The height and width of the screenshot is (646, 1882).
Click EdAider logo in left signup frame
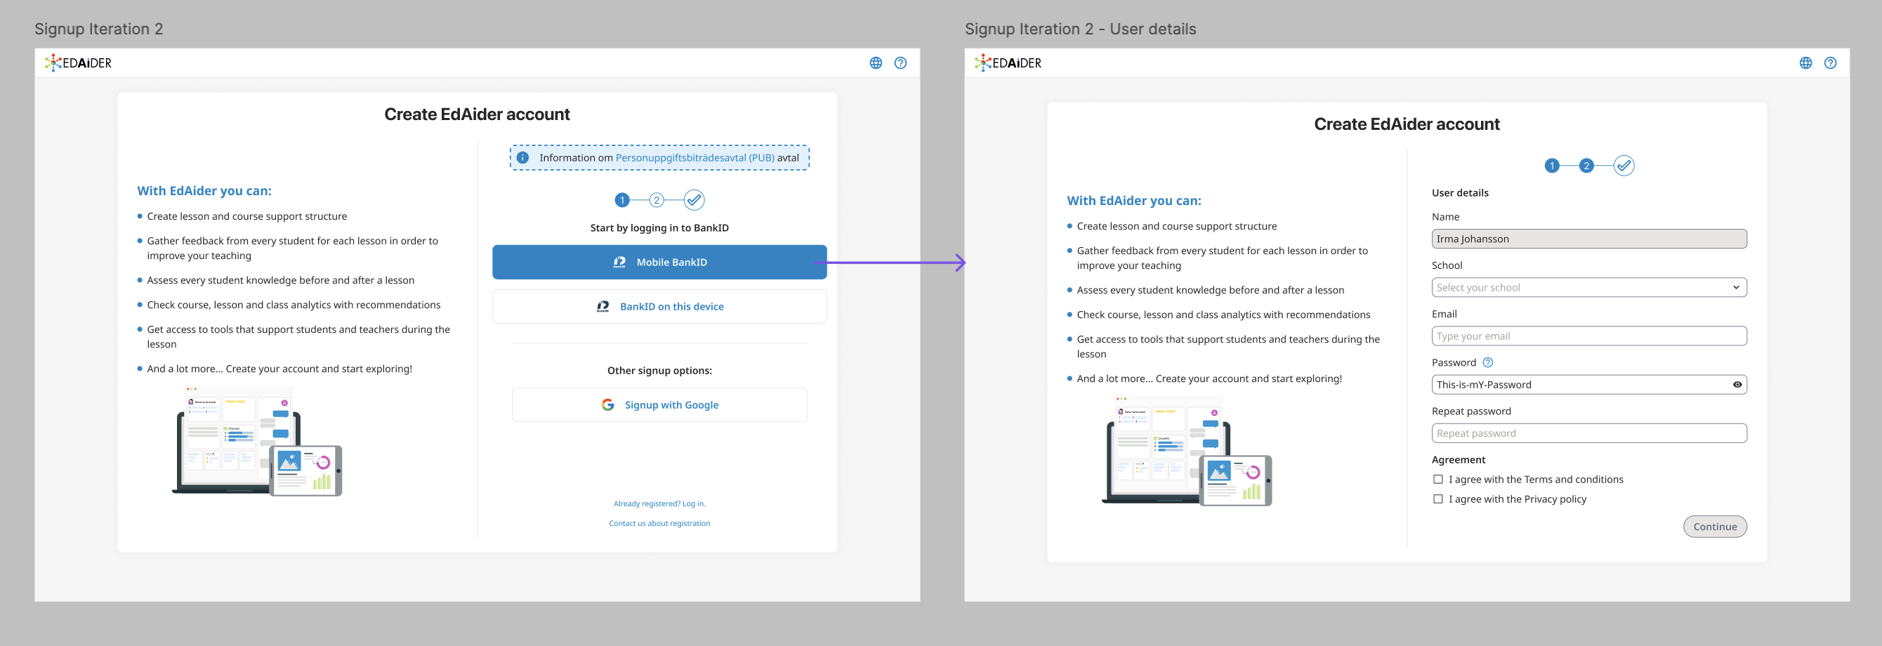[78, 63]
